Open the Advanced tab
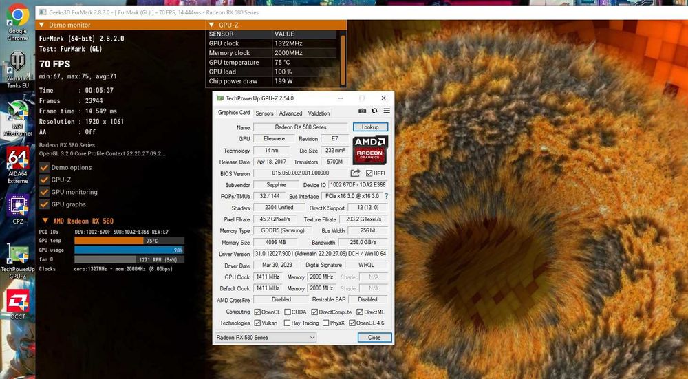Image resolution: width=688 pixels, height=379 pixels. 290,113
